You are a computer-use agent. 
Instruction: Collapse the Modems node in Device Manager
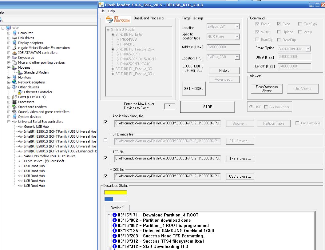click(x=9, y=67)
